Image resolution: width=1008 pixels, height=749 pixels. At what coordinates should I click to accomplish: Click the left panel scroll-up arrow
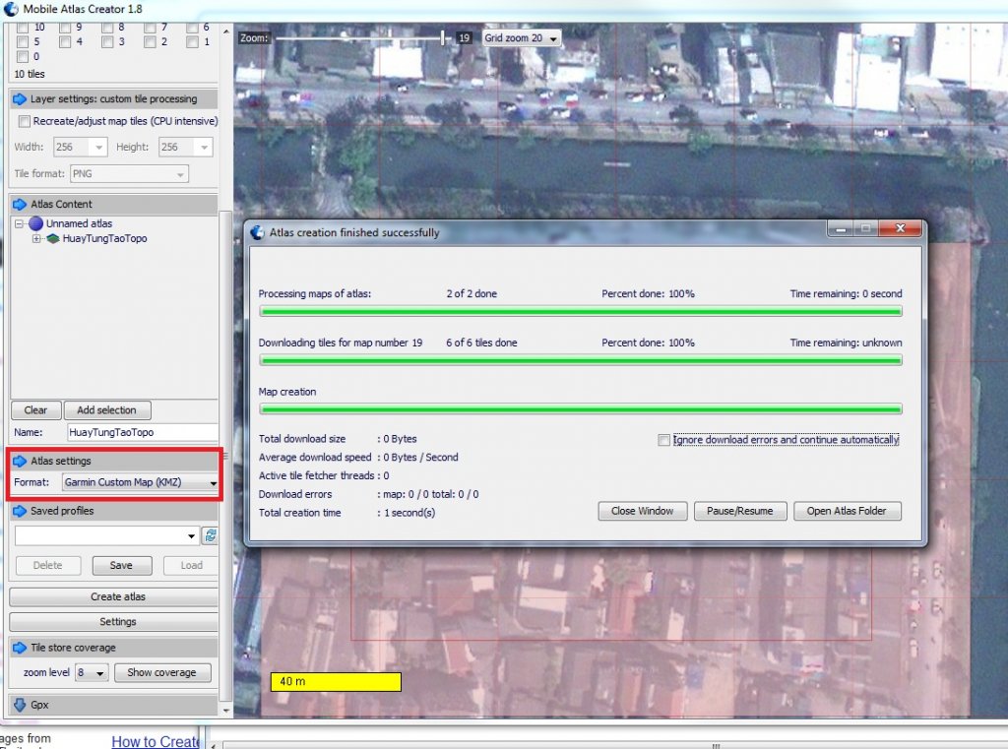pos(225,31)
